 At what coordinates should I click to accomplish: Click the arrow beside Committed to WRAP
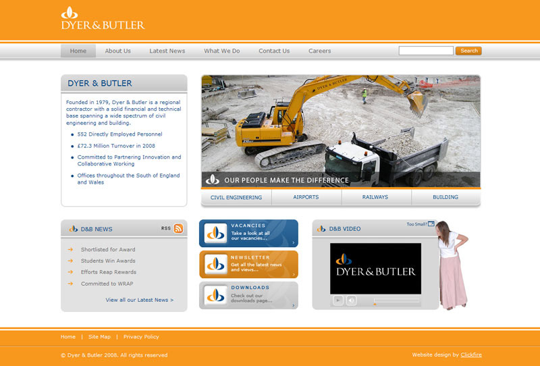pyautogui.click(x=70, y=284)
